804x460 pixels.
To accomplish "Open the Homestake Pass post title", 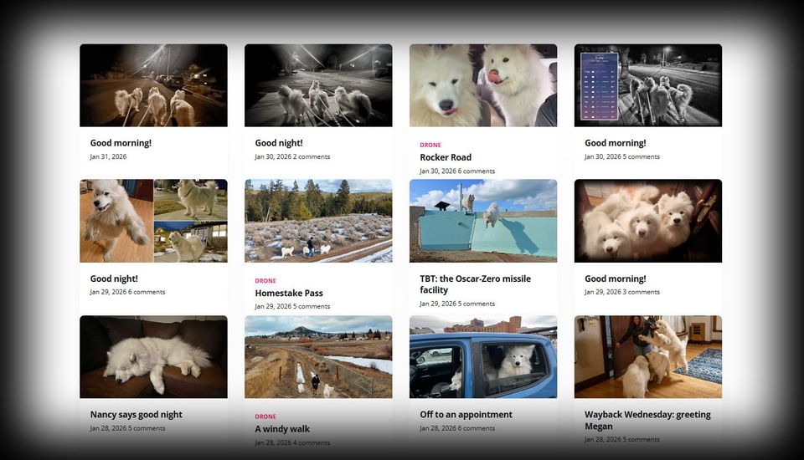I will click(289, 293).
